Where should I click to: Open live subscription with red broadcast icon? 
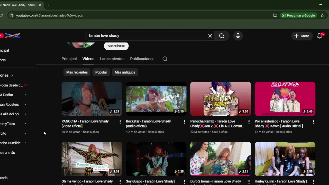[14, 85]
